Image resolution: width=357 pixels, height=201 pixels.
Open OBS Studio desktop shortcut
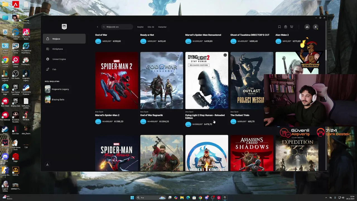click(x=16, y=75)
